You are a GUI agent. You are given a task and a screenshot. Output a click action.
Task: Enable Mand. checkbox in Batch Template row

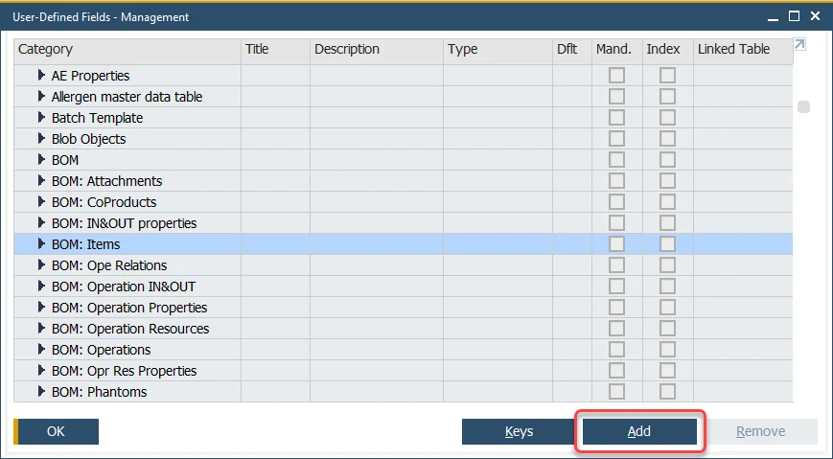pyautogui.click(x=617, y=118)
